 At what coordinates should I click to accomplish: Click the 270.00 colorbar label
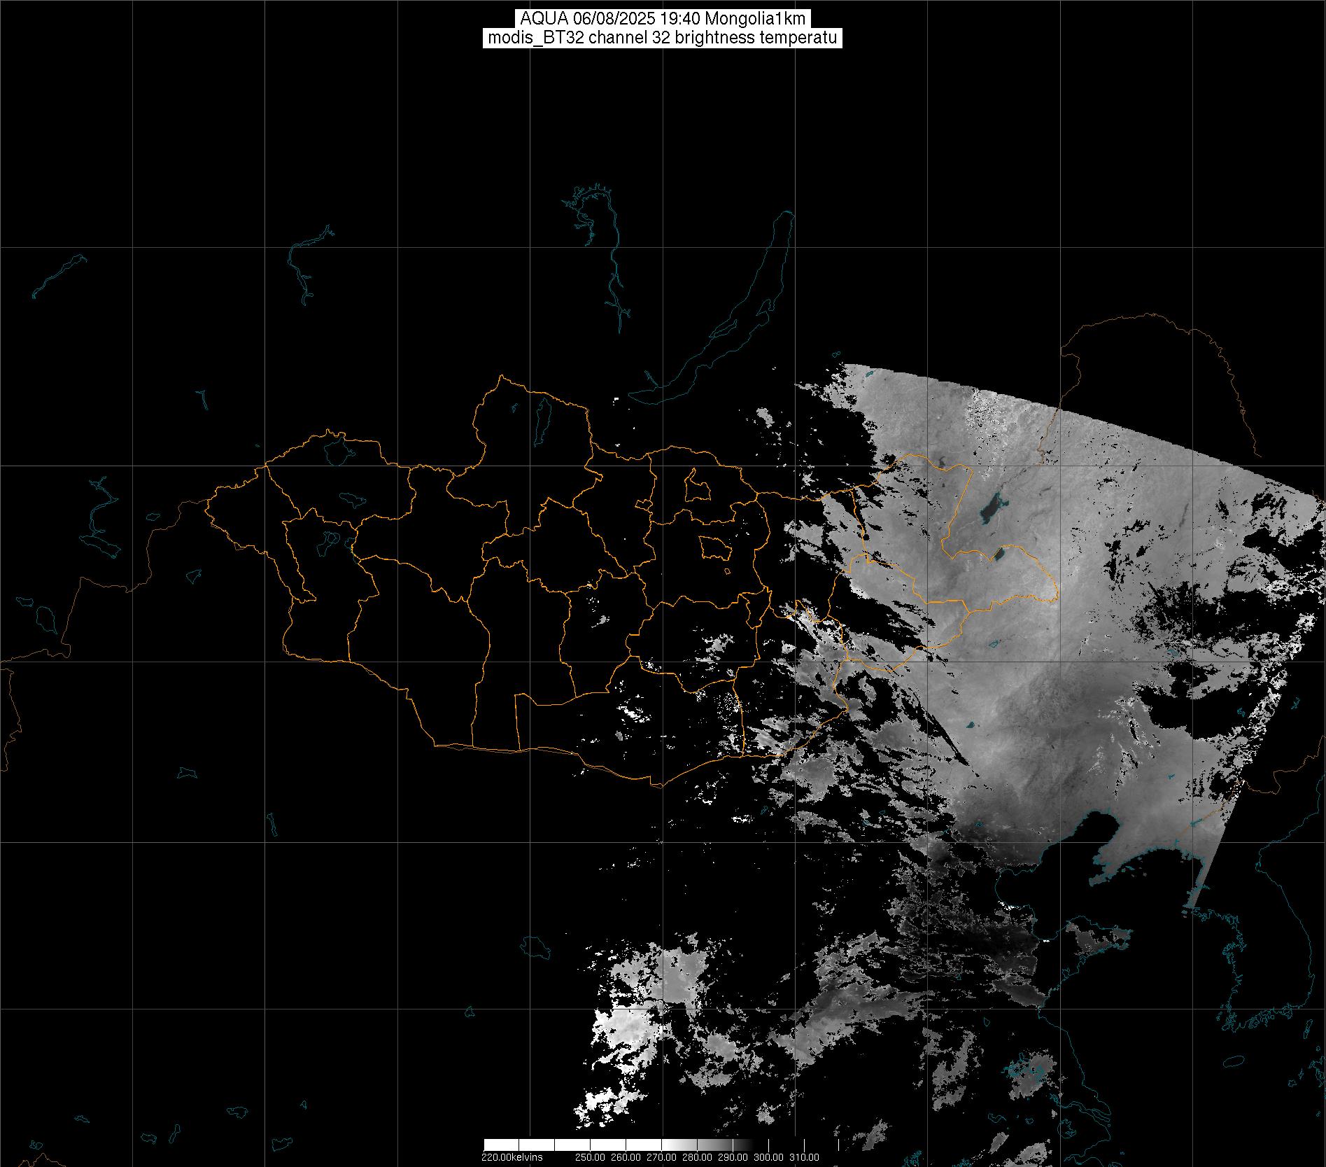point(663,1156)
